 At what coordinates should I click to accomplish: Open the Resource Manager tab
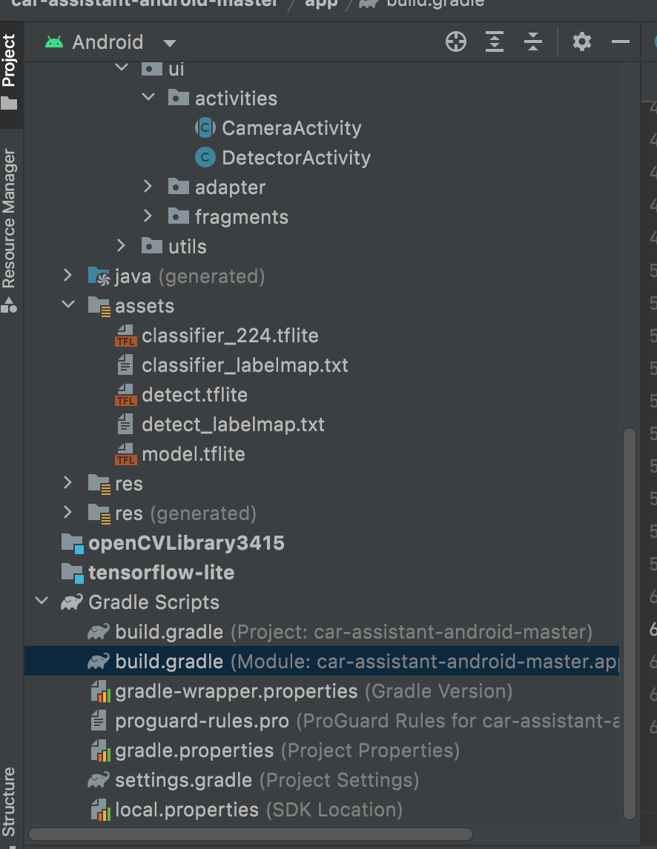[x=9, y=230]
